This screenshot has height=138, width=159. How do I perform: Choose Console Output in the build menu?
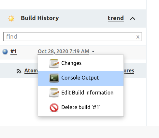pyautogui.click(x=81, y=78)
